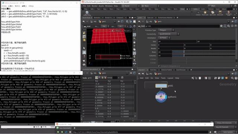Open the Orientation dropdown
This screenshot has height=134, width=238.
pyautogui.click(x=164, y=38)
